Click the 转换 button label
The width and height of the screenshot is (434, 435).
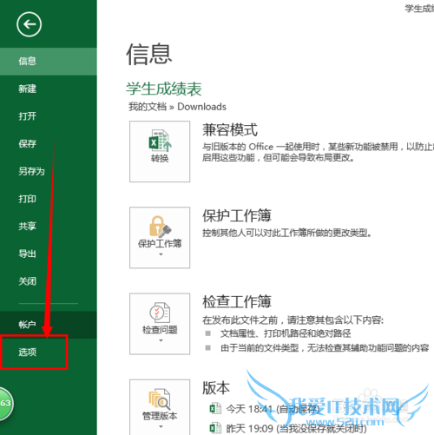(160, 158)
